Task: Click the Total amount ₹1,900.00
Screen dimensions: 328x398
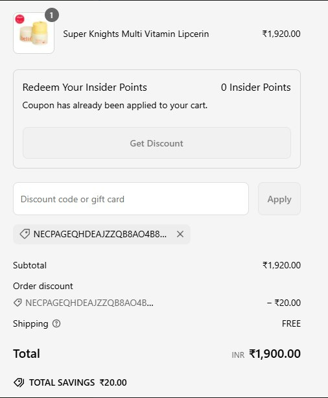Action: (275, 353)
